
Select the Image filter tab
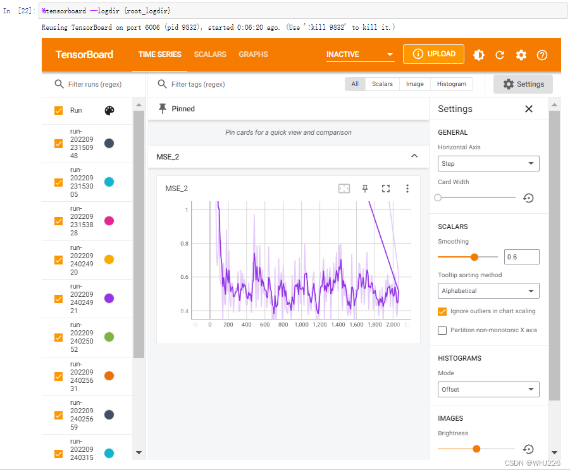(415, 84)
